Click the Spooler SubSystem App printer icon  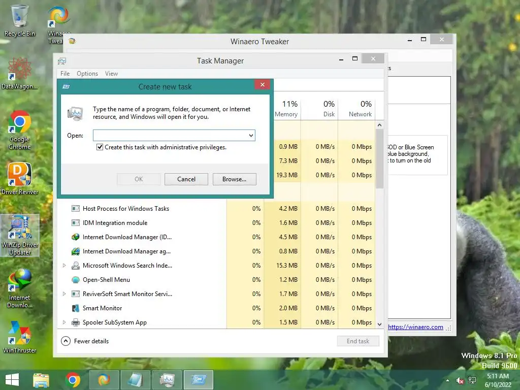[76, 322]
